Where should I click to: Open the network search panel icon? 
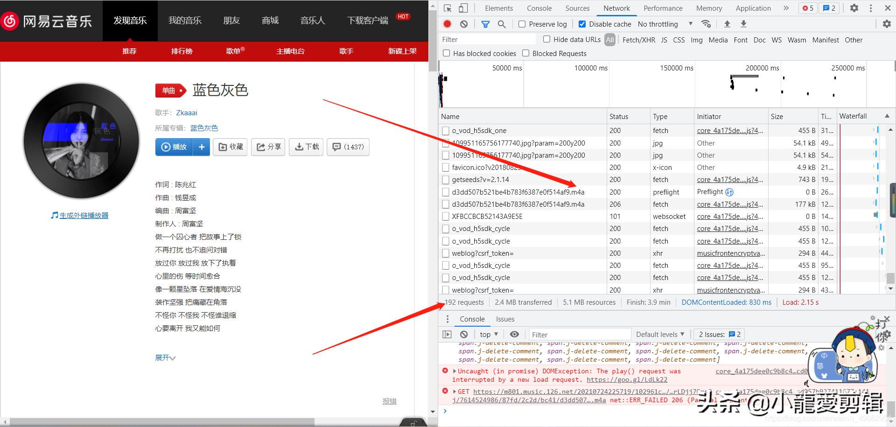502,24
